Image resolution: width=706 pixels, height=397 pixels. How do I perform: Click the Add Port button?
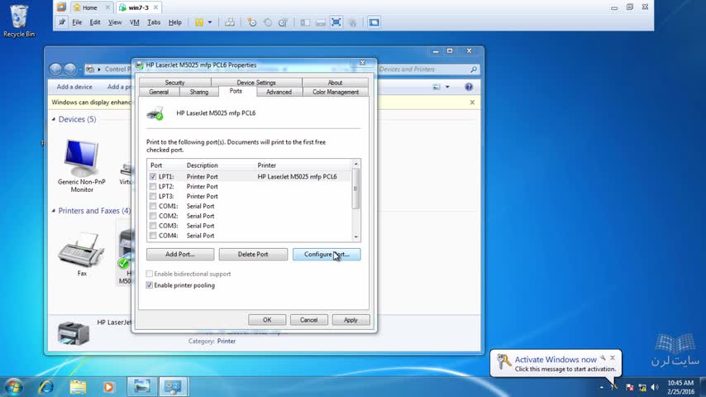pos(180,255)
